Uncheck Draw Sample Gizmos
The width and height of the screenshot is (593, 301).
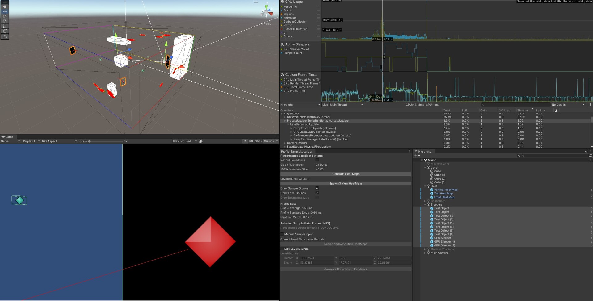click(x=317, y=188)
